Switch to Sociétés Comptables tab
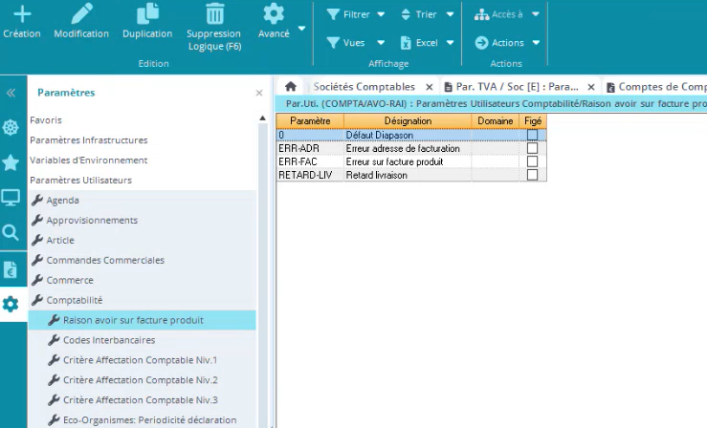707x428 pixels. (x=365, y=86)
